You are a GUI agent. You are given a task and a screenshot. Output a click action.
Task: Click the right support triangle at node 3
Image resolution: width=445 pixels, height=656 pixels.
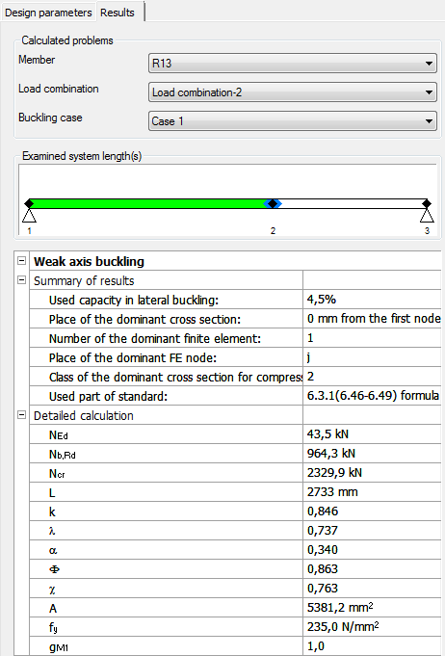[427, 216]
